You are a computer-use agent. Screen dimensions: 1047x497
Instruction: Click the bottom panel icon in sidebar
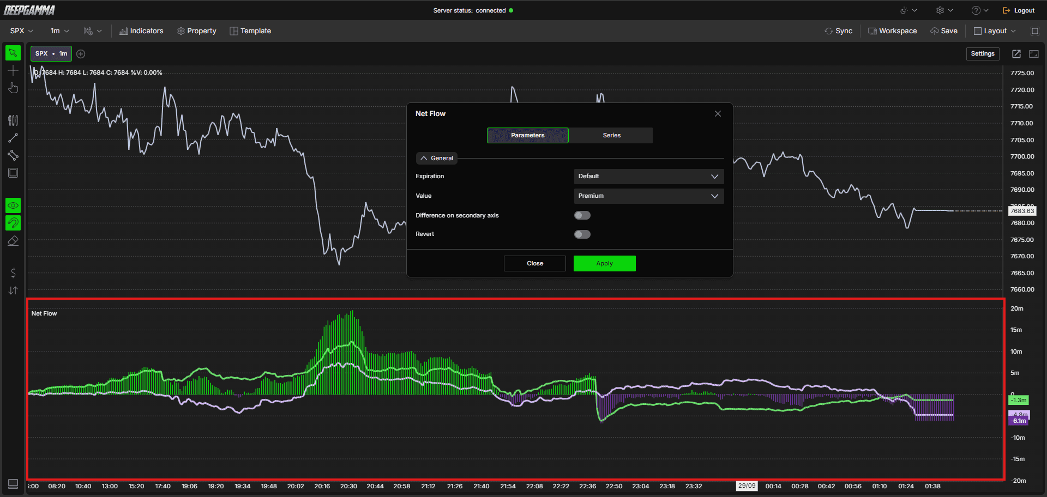point(13,484)
